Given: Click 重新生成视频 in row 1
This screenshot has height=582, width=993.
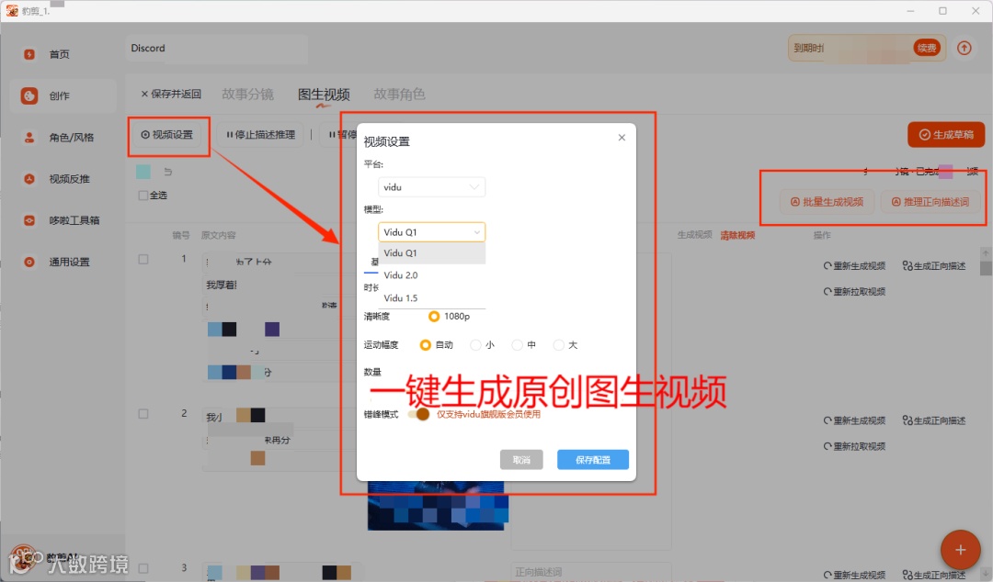Looking at the screenshot, I should coord(854,265).
